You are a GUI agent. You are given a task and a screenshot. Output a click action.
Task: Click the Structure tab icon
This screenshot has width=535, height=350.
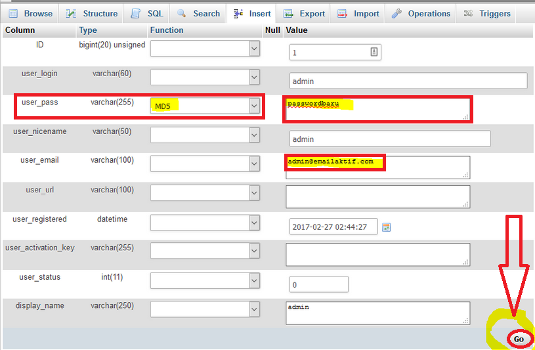(x=71, y=14)
